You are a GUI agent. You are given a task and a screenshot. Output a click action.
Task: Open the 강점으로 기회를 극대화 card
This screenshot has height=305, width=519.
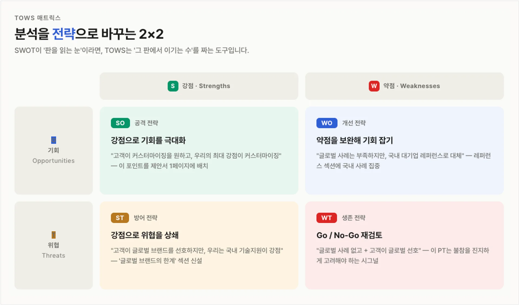tap(199, 150)
